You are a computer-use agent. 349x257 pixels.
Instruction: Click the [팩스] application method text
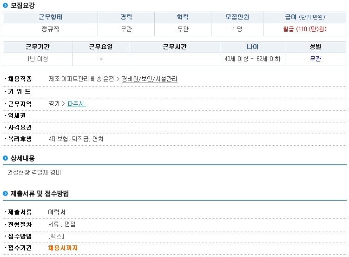[x=56, y=236]
